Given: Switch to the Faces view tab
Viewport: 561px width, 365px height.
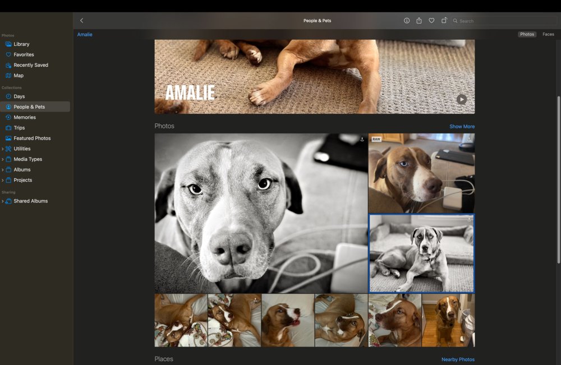Looking at the screenshot, I should click(548, 34).
